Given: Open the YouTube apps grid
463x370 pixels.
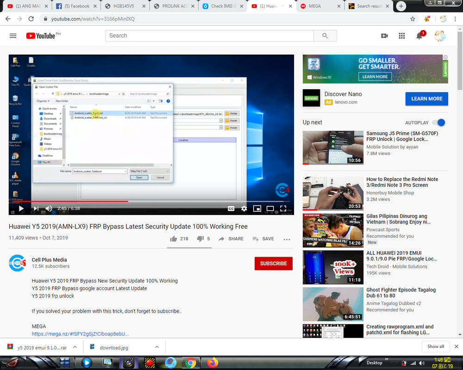Looking at the screenshot, I should click(x=402, y=36).
